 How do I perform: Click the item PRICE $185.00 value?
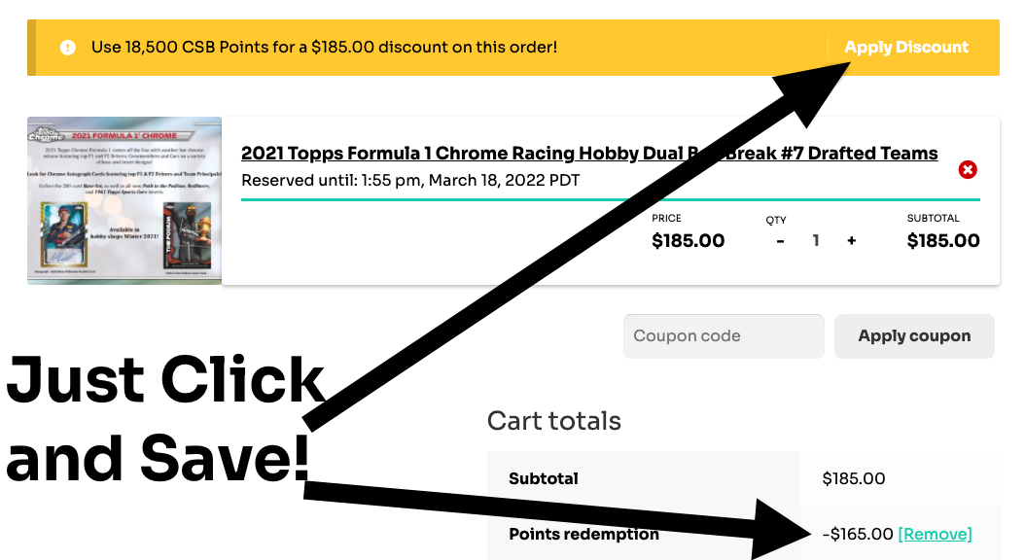688,241
